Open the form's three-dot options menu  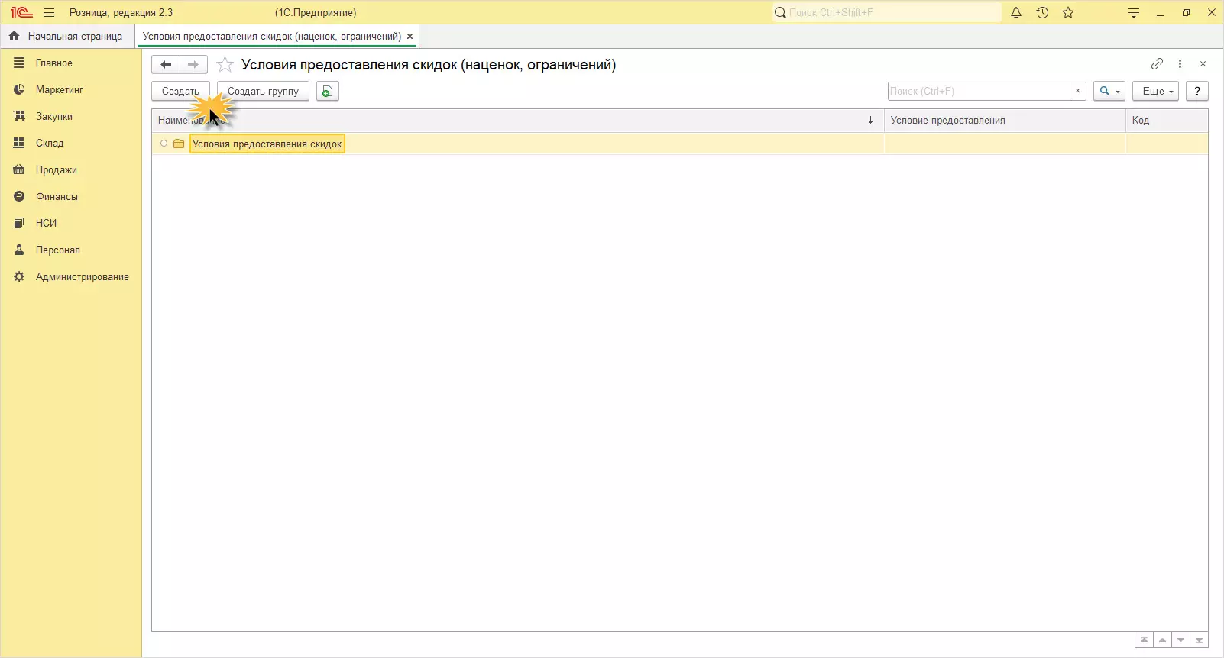tap(1180, 64)
